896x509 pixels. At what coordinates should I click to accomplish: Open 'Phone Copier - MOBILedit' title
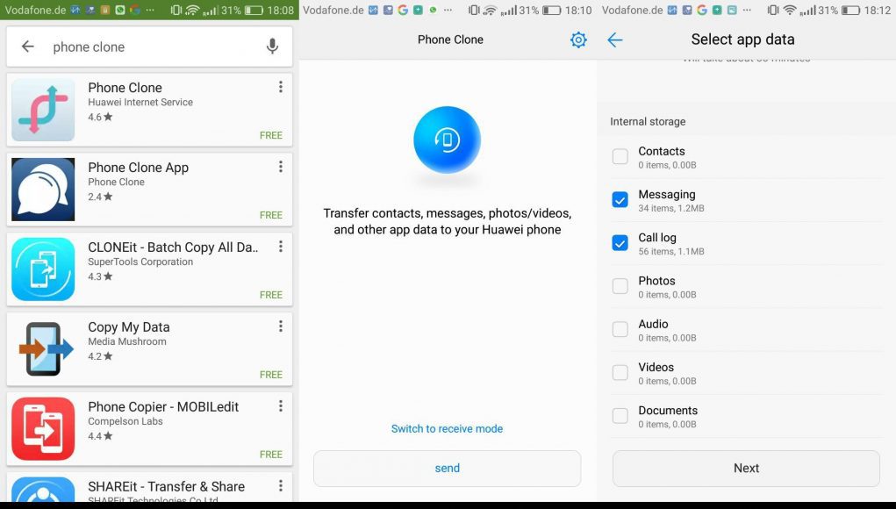tap(163, 406)
